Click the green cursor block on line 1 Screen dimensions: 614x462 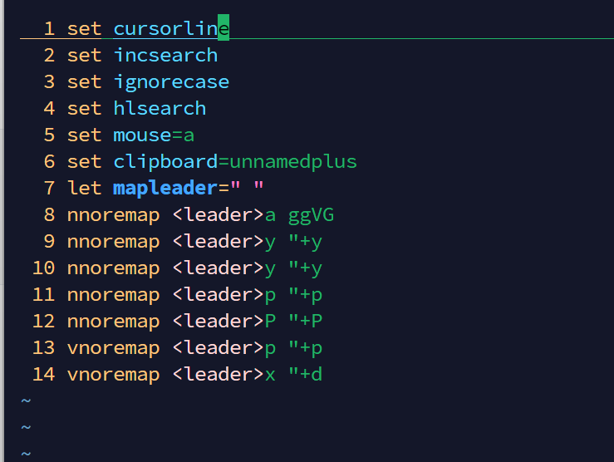click(x=223, y=29)
